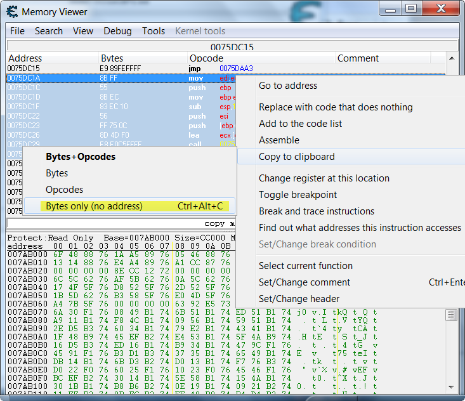The height and width of the screenshot is (401, 465).
Task: Click the Cheat Engine icon in title bar
Action: point(11,10)
